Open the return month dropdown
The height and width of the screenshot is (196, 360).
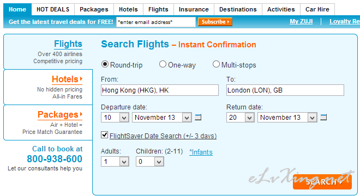point(287,118)
